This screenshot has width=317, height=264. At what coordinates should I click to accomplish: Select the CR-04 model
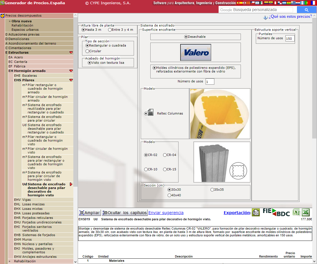[165, 155]
